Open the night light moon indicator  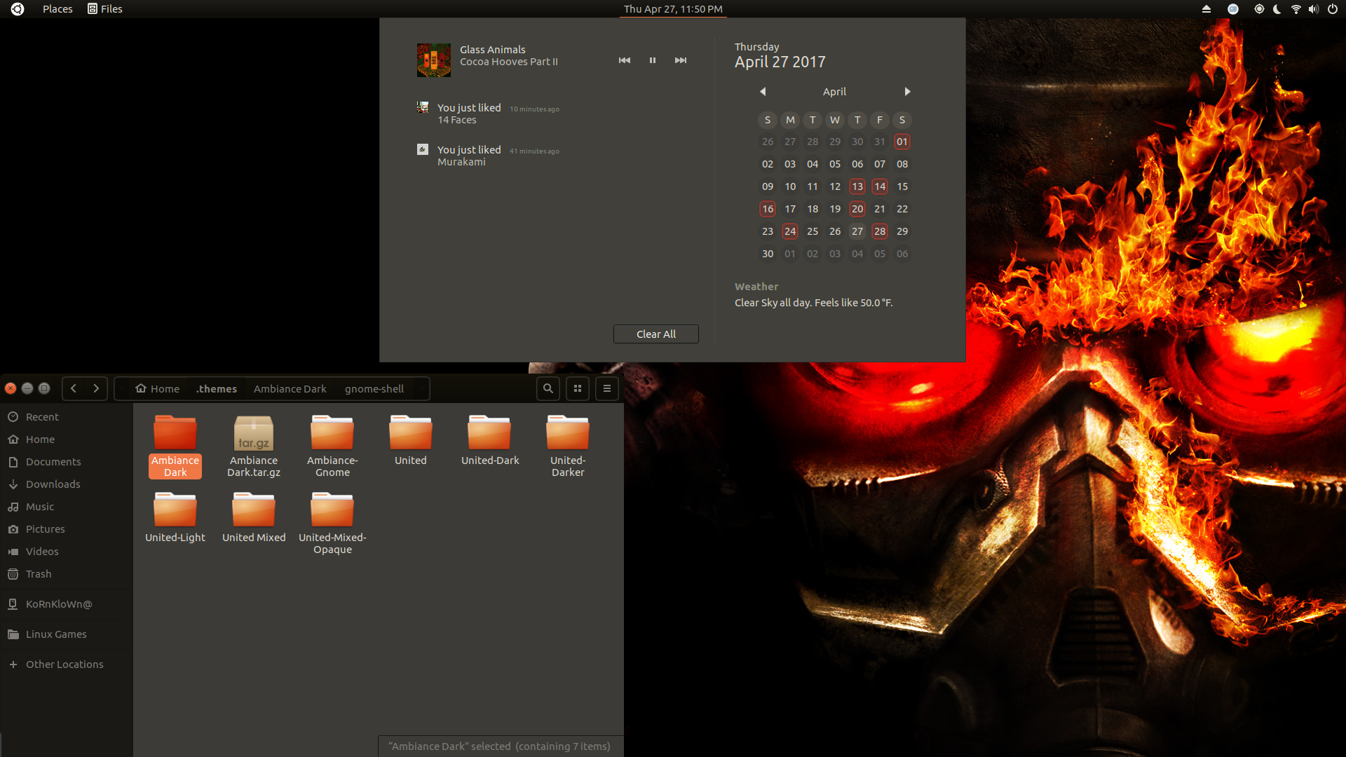click(x=1277, y=9)
